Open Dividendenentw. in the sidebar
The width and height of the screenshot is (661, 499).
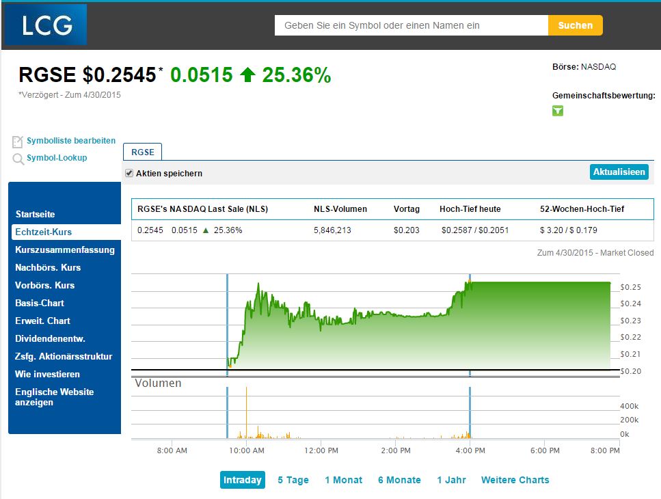click(50, 338)
